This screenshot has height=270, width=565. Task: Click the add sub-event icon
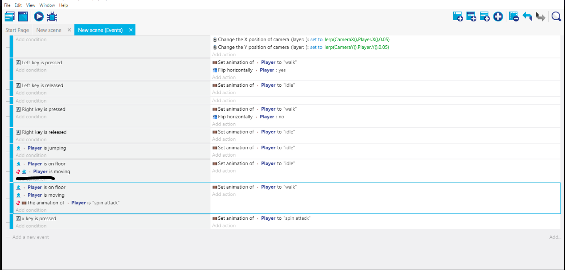pos(471,17)
